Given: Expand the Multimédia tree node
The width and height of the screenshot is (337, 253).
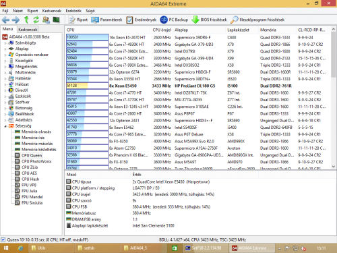Looking at the screenshot, I should [x=5, y=72].
